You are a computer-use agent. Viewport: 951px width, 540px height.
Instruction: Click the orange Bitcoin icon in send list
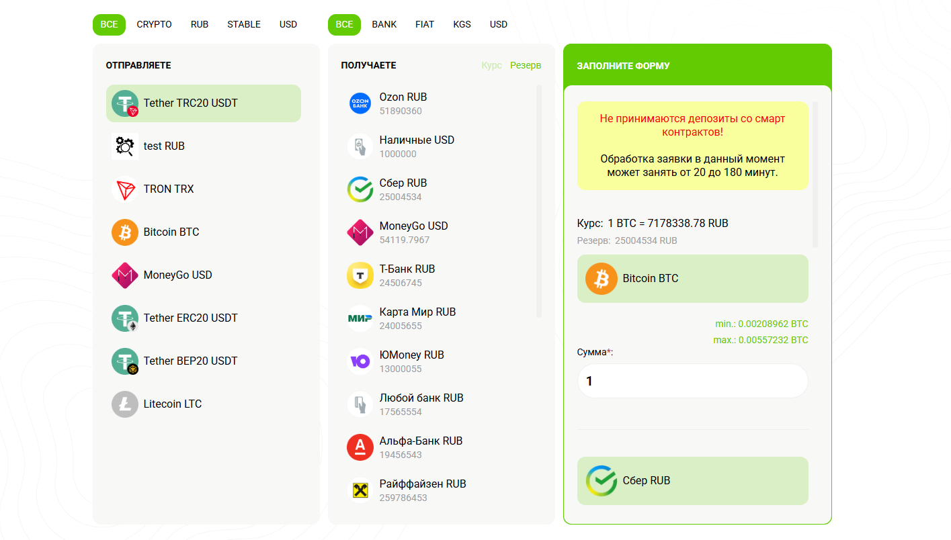(x=125, y=232)
